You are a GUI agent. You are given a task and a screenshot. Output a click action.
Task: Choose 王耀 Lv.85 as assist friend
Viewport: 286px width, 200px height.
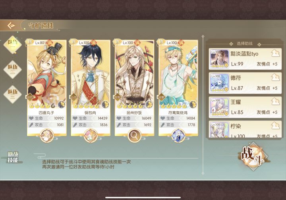(245, 107)
